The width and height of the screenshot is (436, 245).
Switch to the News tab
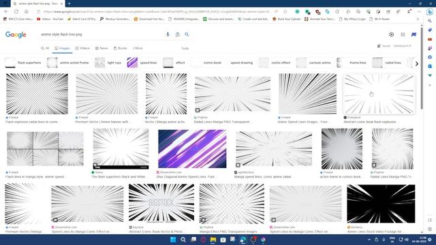tap(102, 48)
